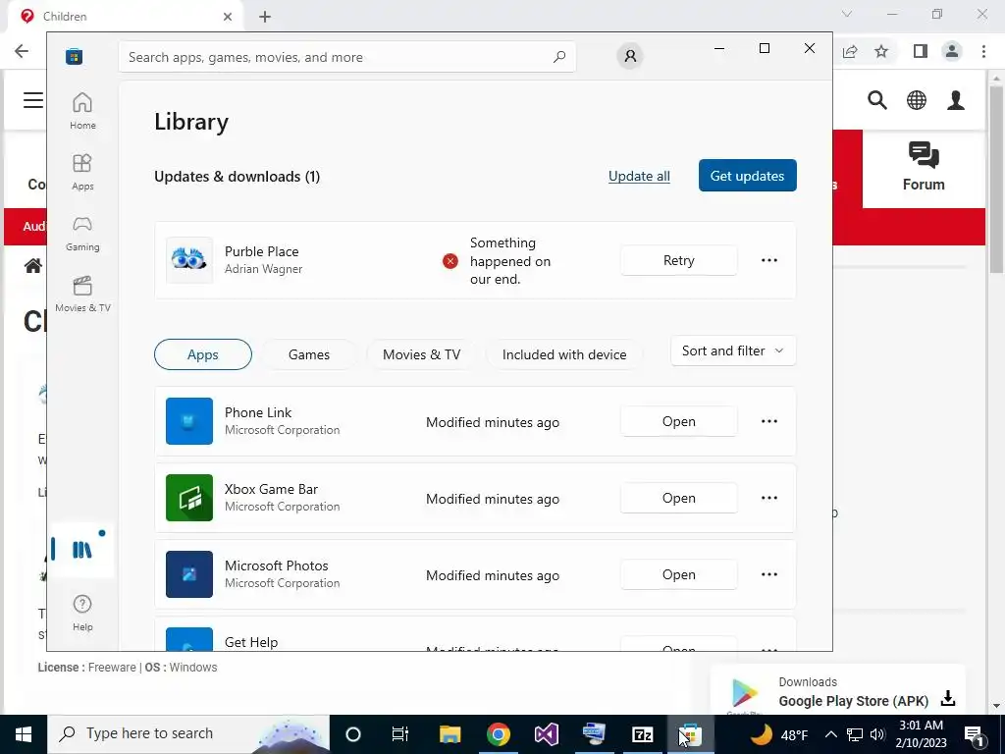
Task: Retry the Purble Place download
Action: (679, 260)
